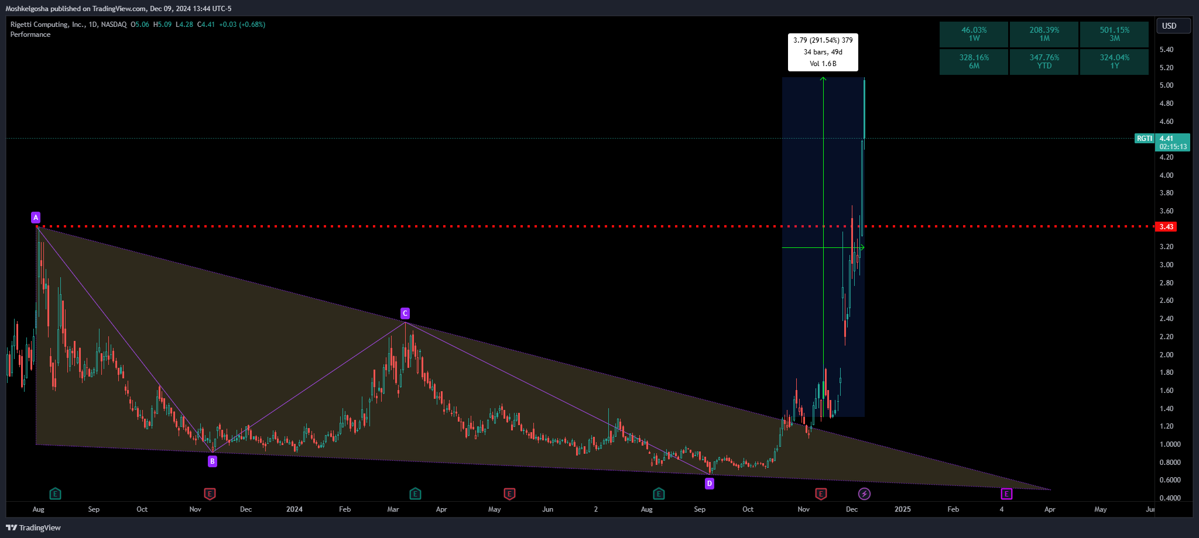Click the green earnings marker near Aug 2024

pos(659,494)
